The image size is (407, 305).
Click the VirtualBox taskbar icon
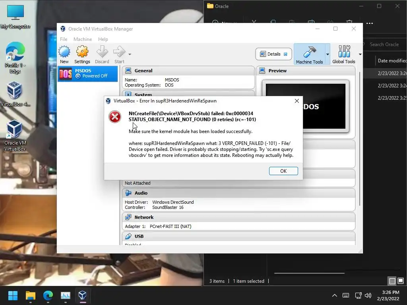coord(83,295)
